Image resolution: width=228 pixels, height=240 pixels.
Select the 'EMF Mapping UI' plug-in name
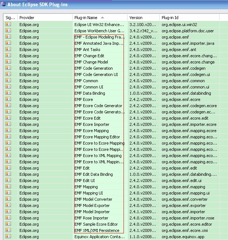89,193
